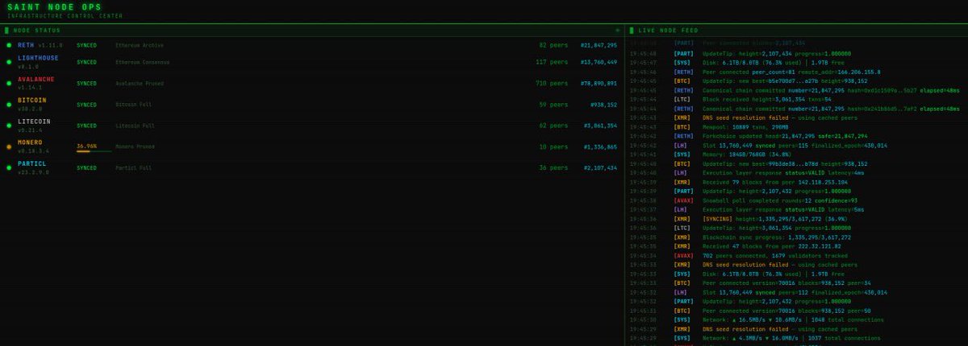Click the status dot beside PARTICL
968x346 pixels.
(9, 167)
